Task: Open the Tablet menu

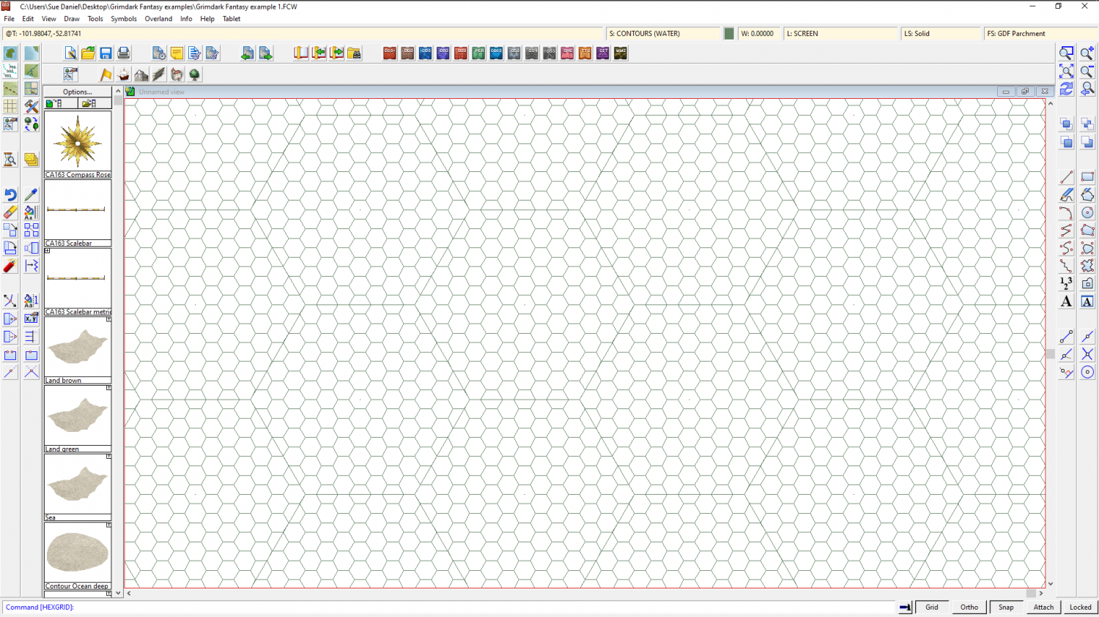Action: [232, 19]
